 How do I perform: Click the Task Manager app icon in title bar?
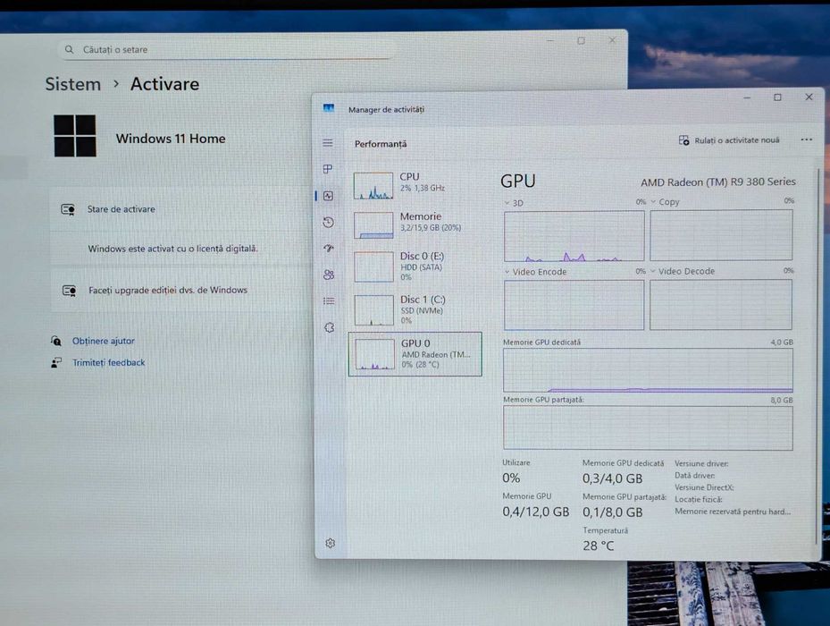(x=329, y=108)
